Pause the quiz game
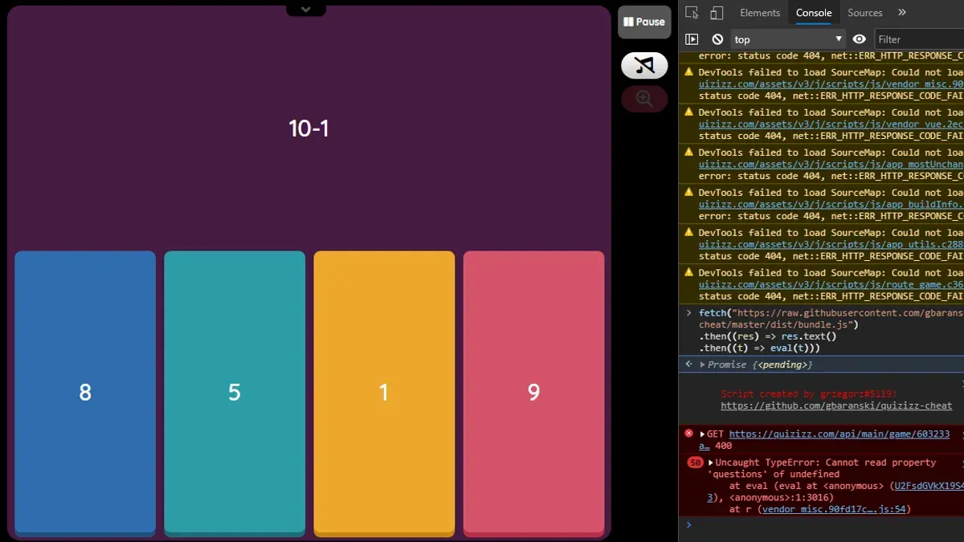 (x=644, y=22)
